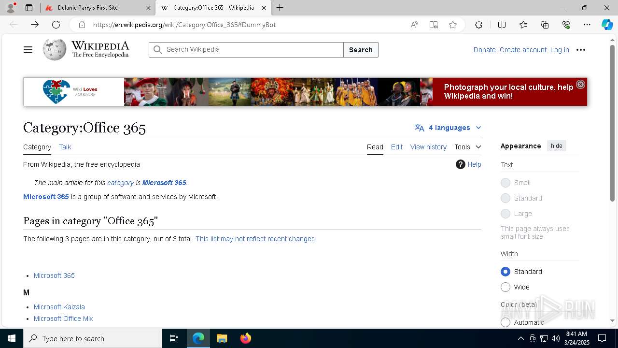Open the Edit tab
Viewport: 618px width, 348px height.
coord(397,147)
